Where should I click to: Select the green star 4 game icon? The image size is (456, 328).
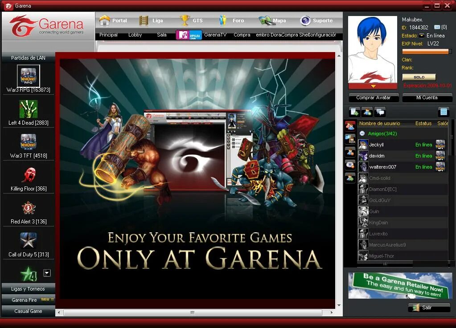[29, 274]
